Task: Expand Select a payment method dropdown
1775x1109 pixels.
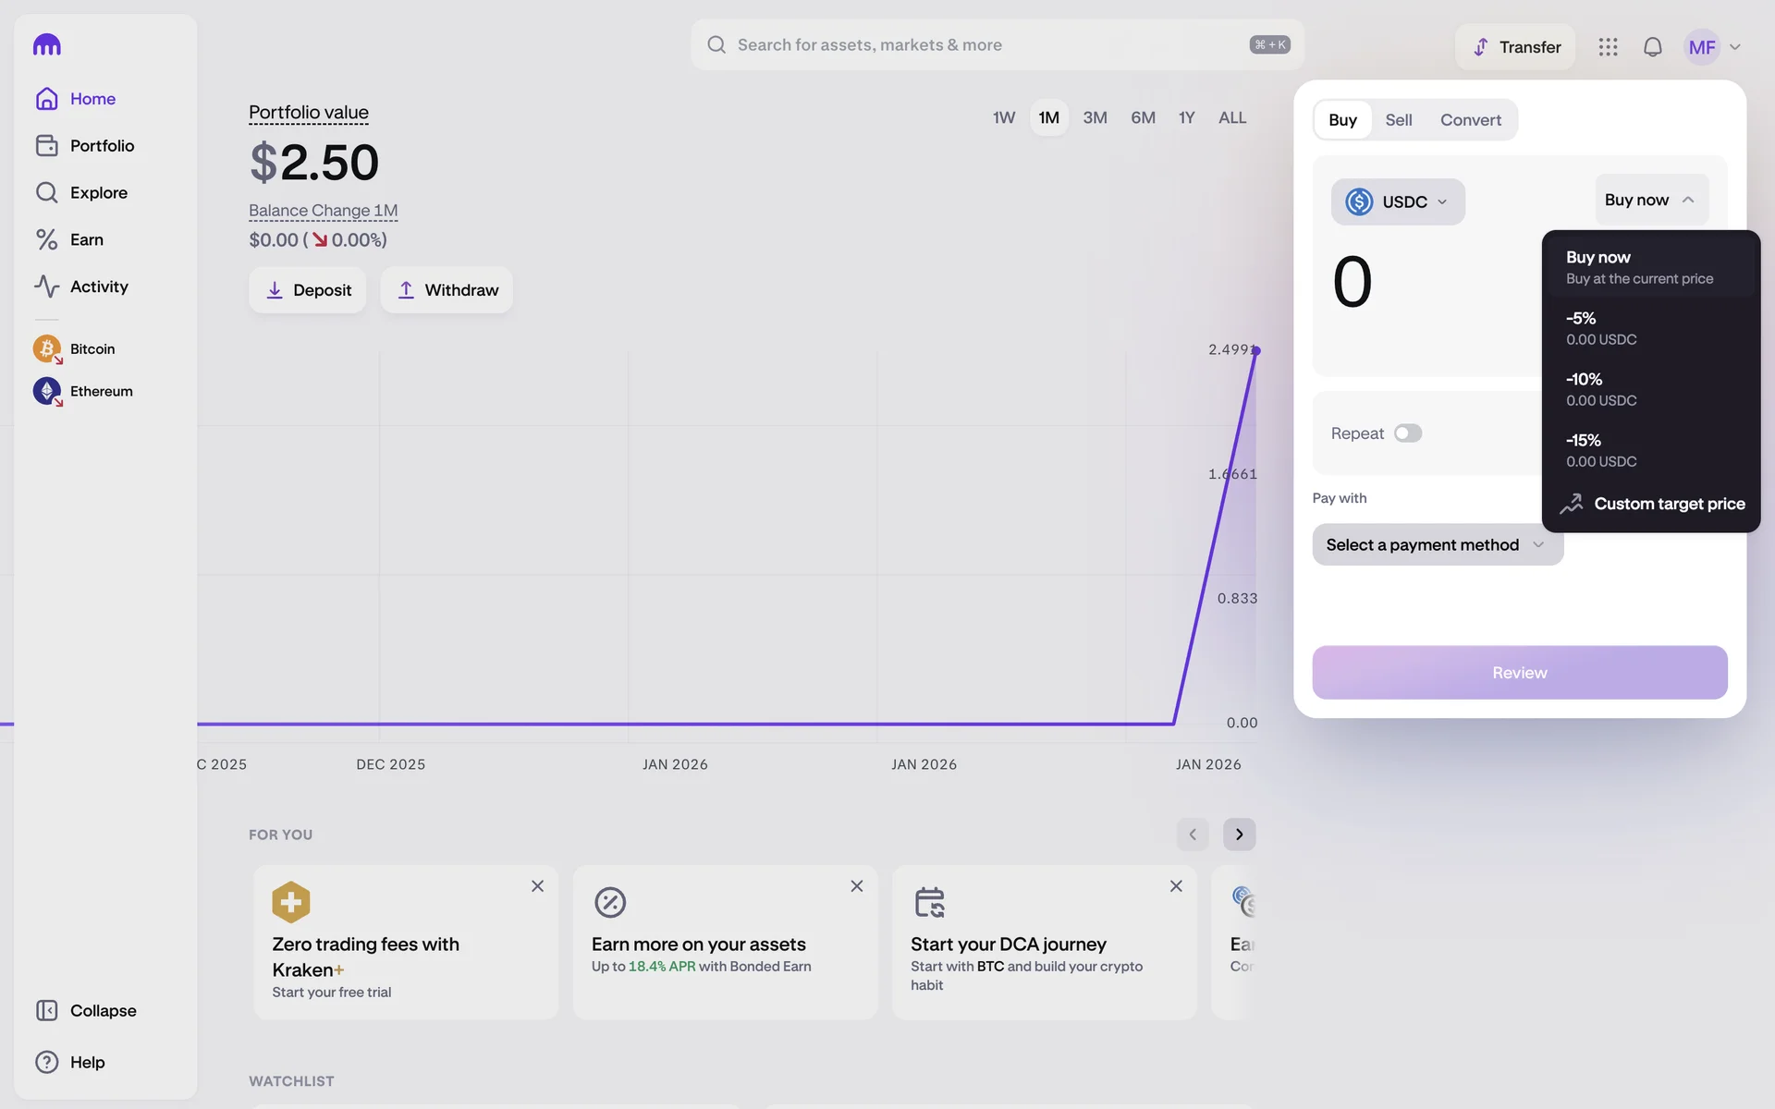Action: tap(1437, 545)
